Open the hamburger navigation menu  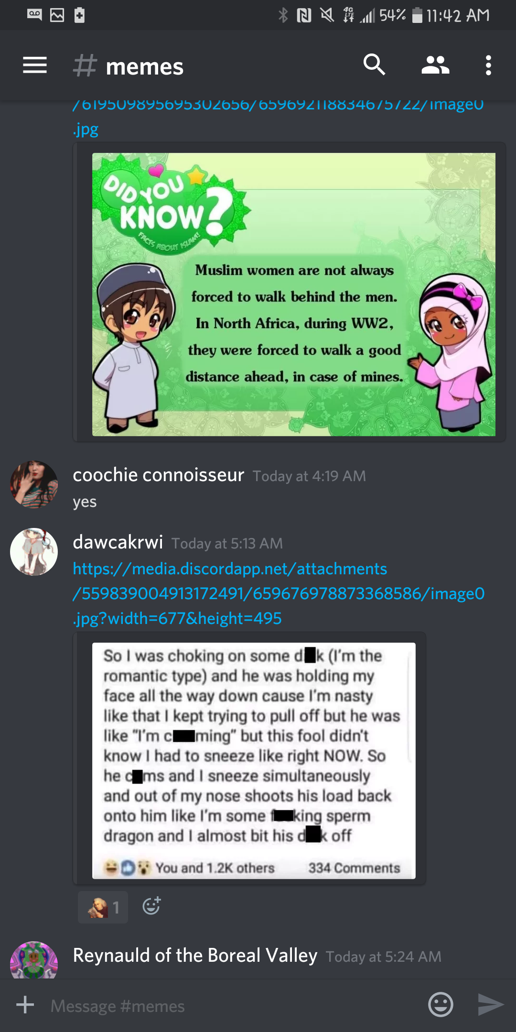[x=35, y=65]
